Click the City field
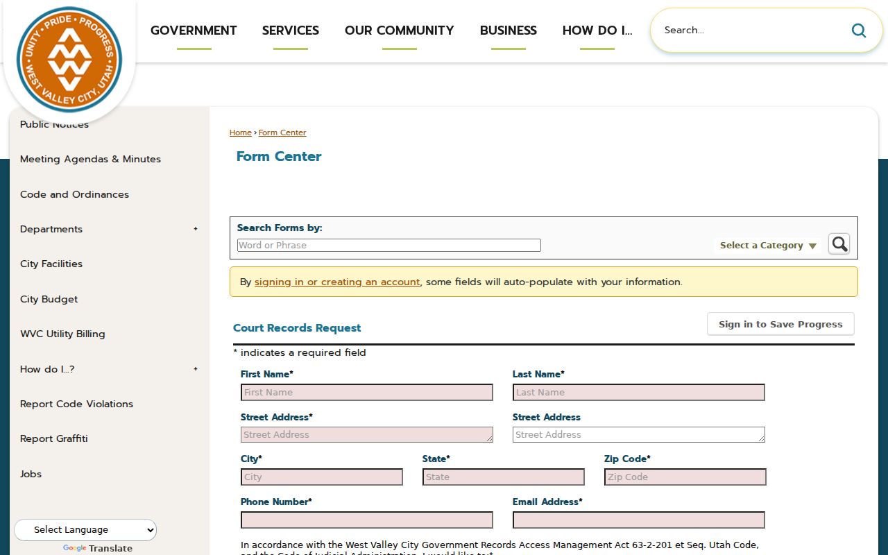The width and height of the screenshot is (888, 555). click(322, 477)
